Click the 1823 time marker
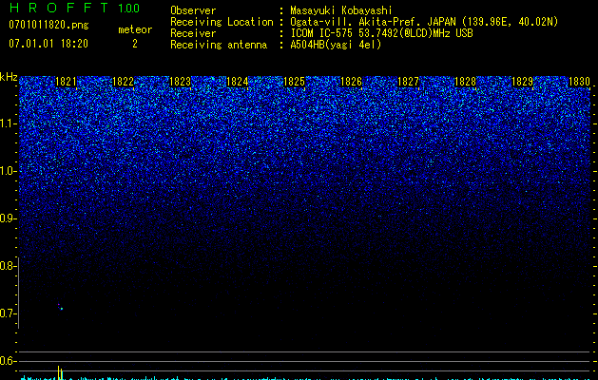The image size is (598, 380). [180, 82]
